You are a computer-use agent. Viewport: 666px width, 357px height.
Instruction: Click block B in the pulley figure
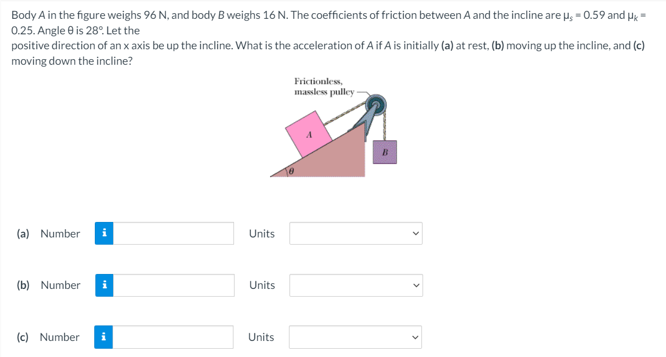384,151
